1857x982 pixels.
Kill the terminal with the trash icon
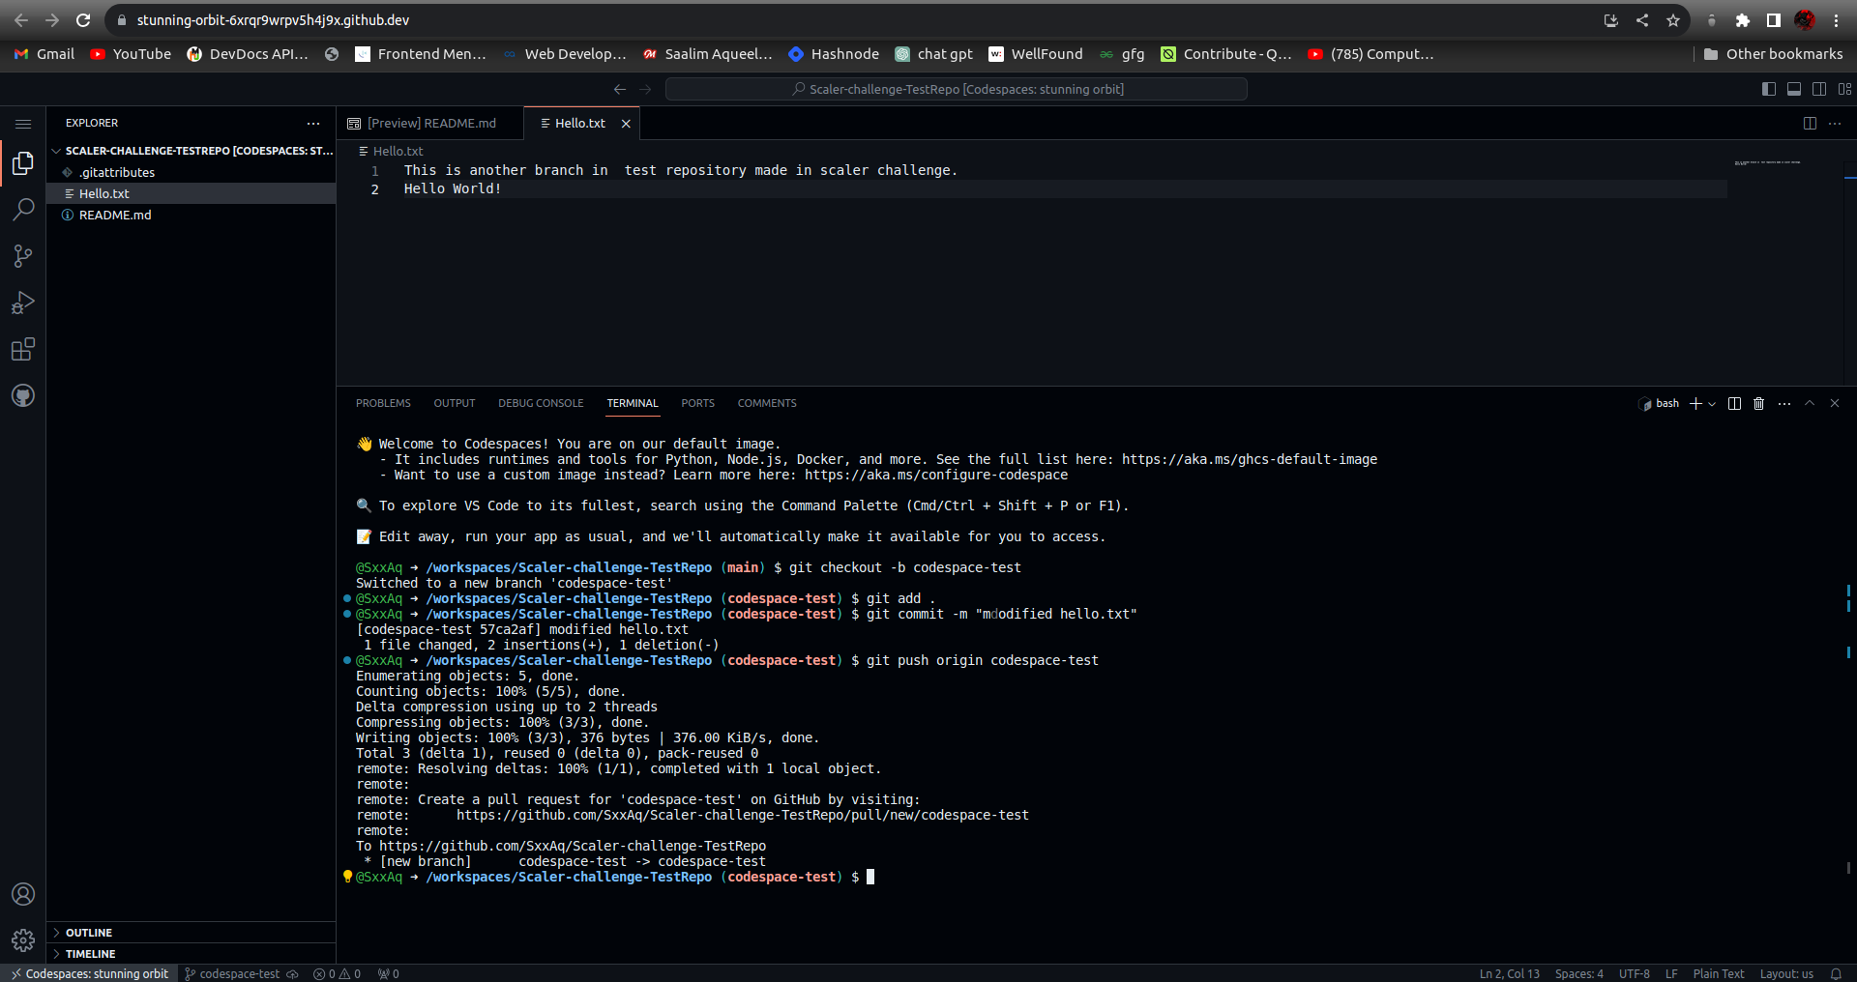[1757, 404]
